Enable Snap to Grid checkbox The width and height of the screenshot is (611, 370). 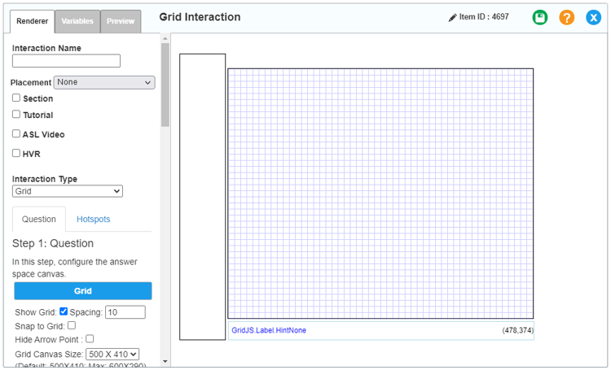[x=72, y=325]
